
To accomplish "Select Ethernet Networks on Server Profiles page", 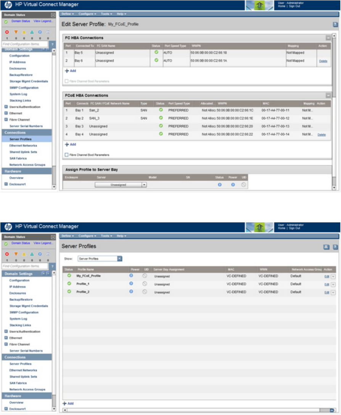I will pyautogui.click(x=23, y=370).
